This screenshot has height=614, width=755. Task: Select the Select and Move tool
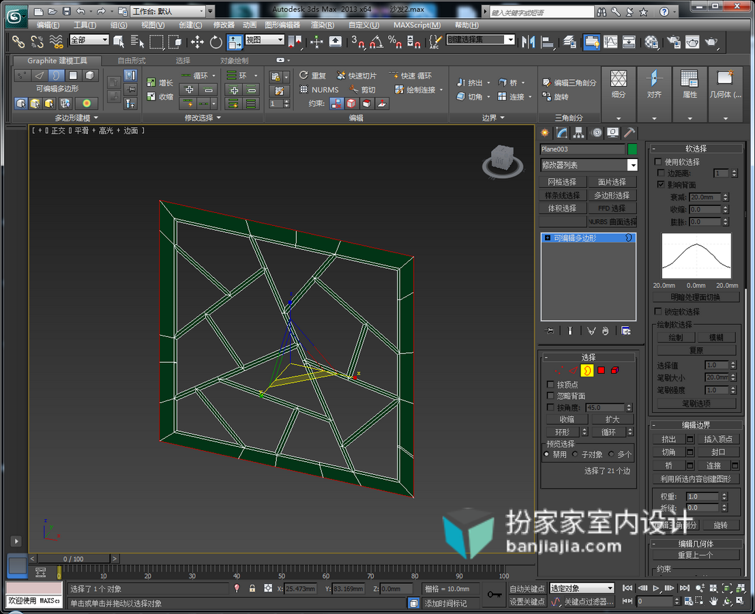(x=197, y=42)
